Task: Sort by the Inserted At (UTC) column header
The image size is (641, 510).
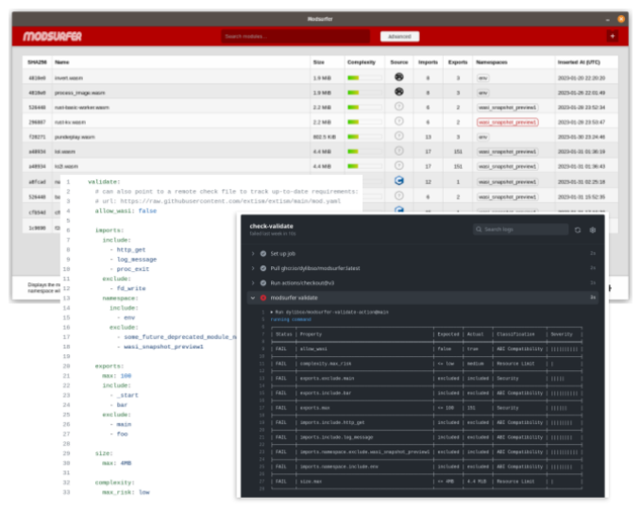Action: pyautogui.click(x=579, y=62)
